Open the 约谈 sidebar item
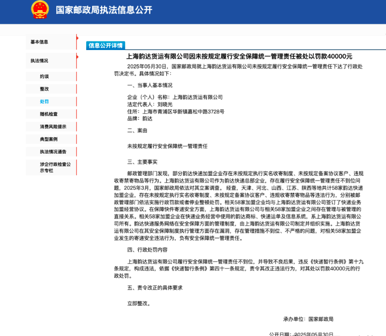 click(x=44, y=76)
